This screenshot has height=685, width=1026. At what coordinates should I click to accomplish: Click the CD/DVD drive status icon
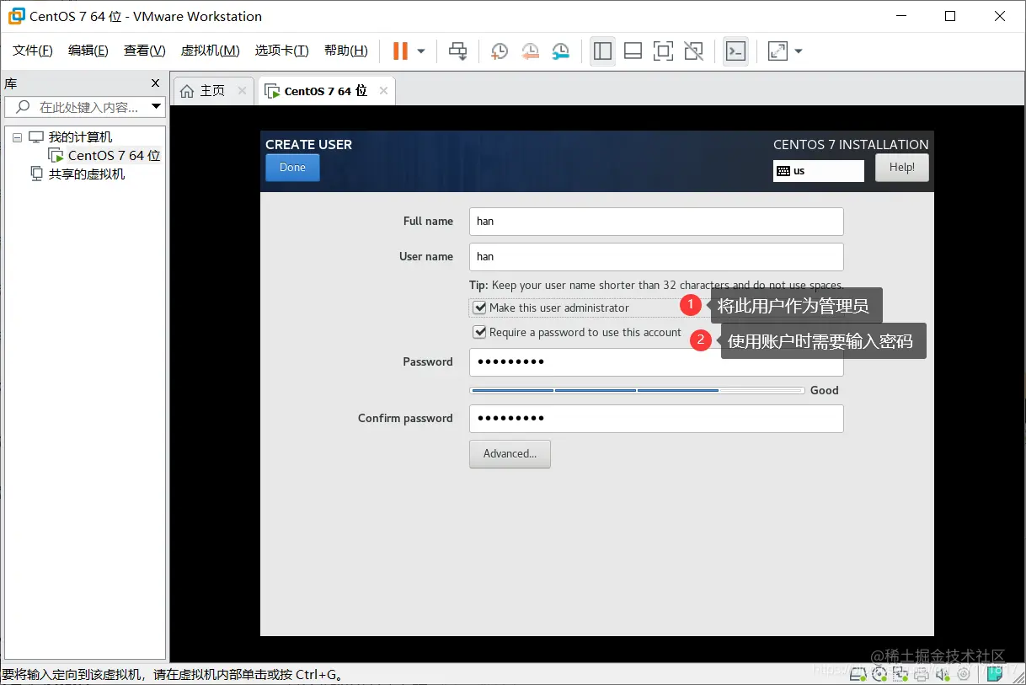tap(879, 674)
